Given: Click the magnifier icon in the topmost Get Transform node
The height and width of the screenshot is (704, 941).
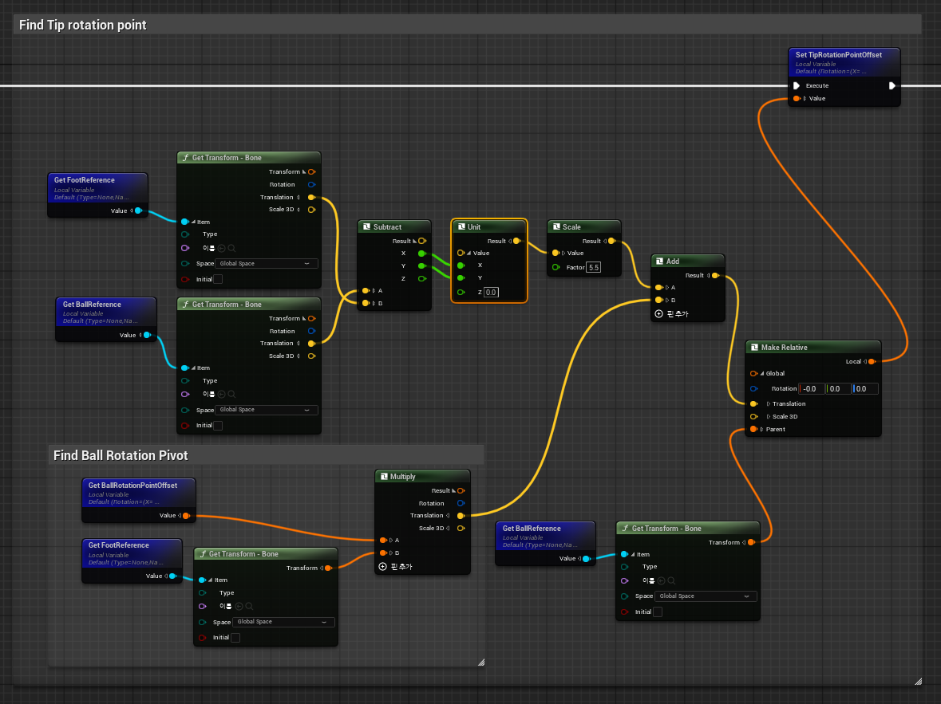Looking at the screenshot, I should 231,248.
